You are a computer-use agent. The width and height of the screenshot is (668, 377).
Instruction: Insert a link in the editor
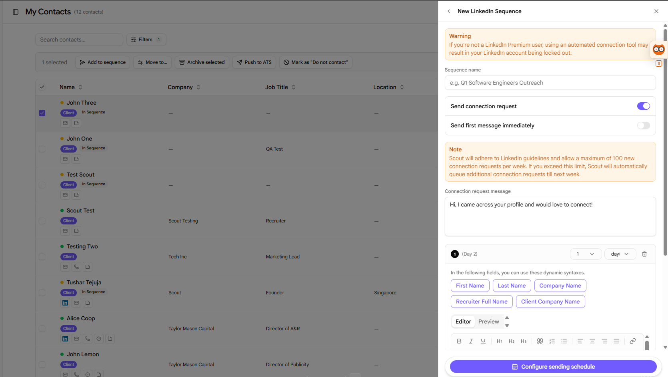tap(633, 341)
